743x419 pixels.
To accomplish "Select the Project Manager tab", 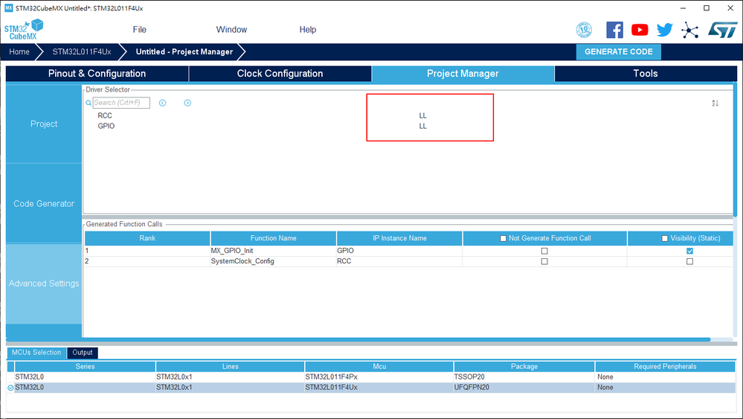I will pyautogui.click(x=463, y=74).
